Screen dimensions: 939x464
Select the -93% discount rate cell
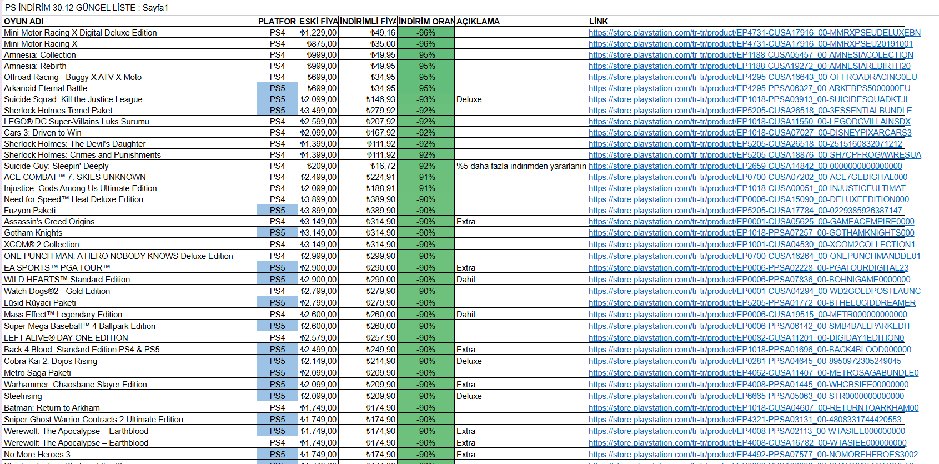(x=426, y=99)
